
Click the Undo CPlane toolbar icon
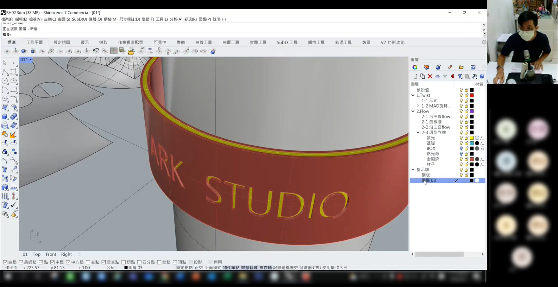pyautogui.click(x=96, y=51)
